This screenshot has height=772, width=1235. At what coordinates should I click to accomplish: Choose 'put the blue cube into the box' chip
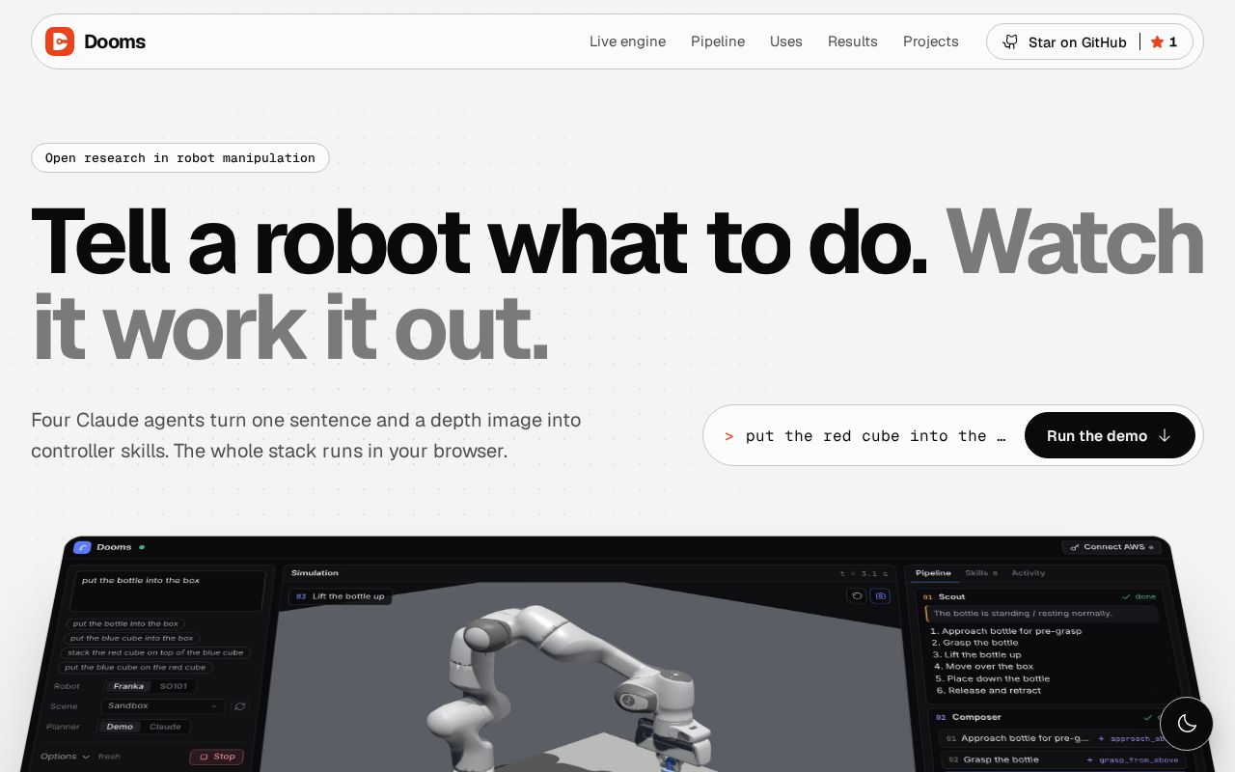click(131, 638)
